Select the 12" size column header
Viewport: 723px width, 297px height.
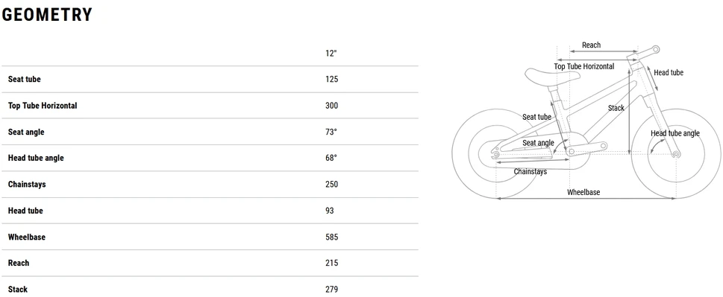pyautogui.click(x=331, y=53)
